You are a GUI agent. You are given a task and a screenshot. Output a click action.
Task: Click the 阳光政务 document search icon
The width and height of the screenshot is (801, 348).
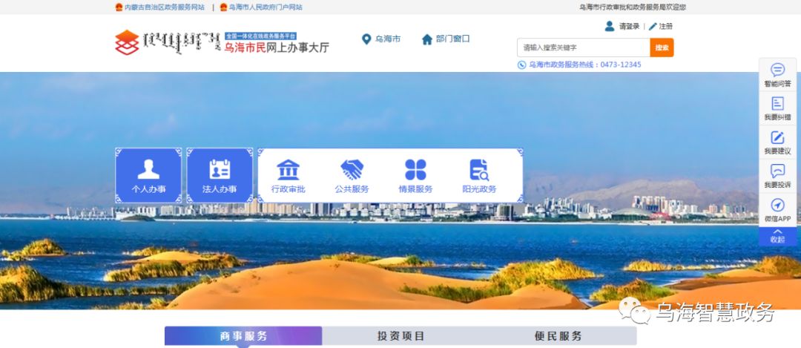(479, 170)
